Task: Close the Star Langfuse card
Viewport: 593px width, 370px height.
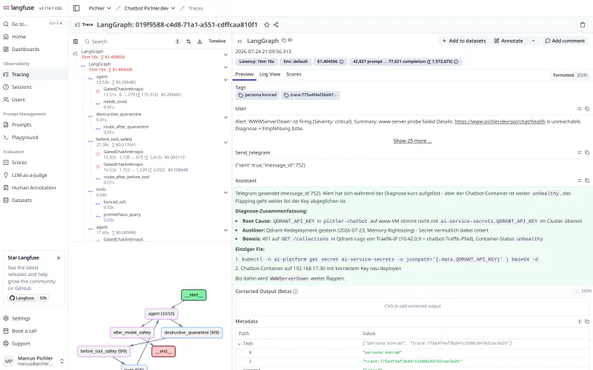Action: tap(59, 258)
